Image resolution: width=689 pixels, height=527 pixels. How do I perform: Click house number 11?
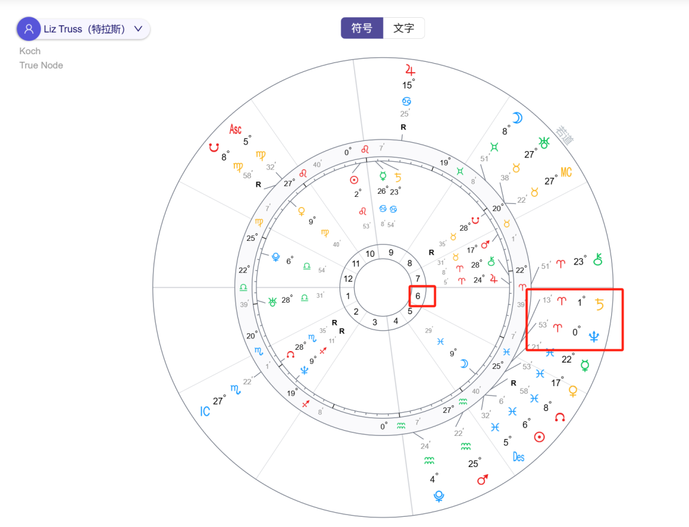tap(355, 263)
